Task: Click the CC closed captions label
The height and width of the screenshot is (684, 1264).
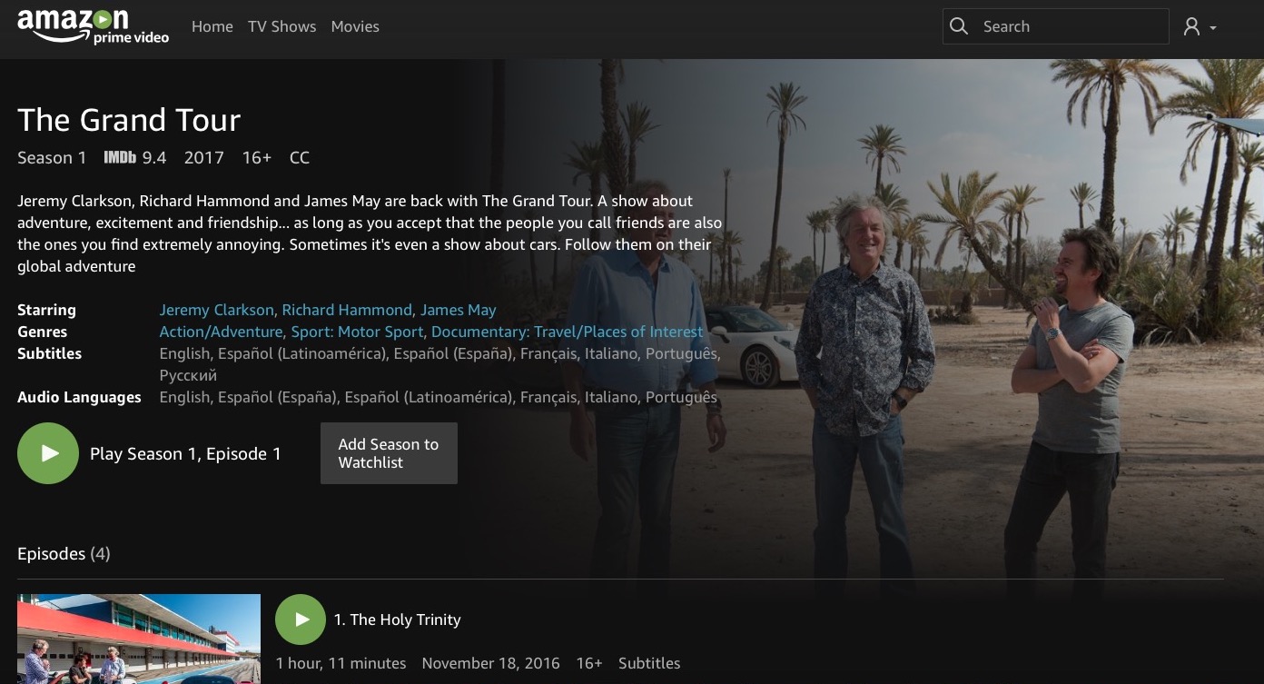Action: [x=300, y=158]
